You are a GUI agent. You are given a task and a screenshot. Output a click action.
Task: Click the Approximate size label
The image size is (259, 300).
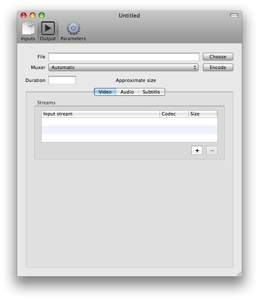click(136, 80)
